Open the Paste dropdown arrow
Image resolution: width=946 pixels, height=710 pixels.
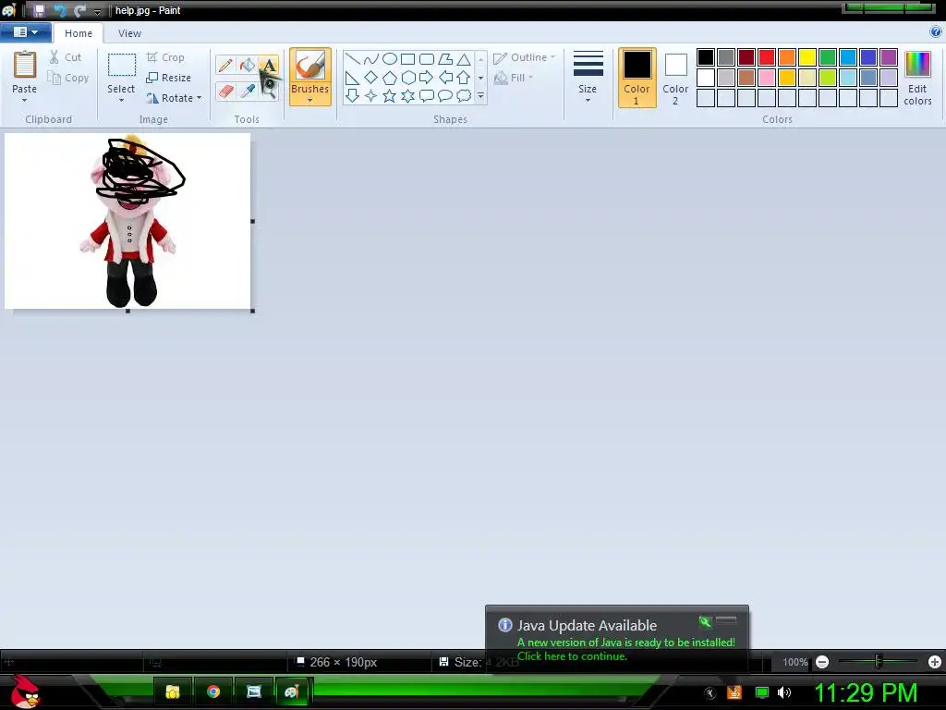click(x=25, y=100)
